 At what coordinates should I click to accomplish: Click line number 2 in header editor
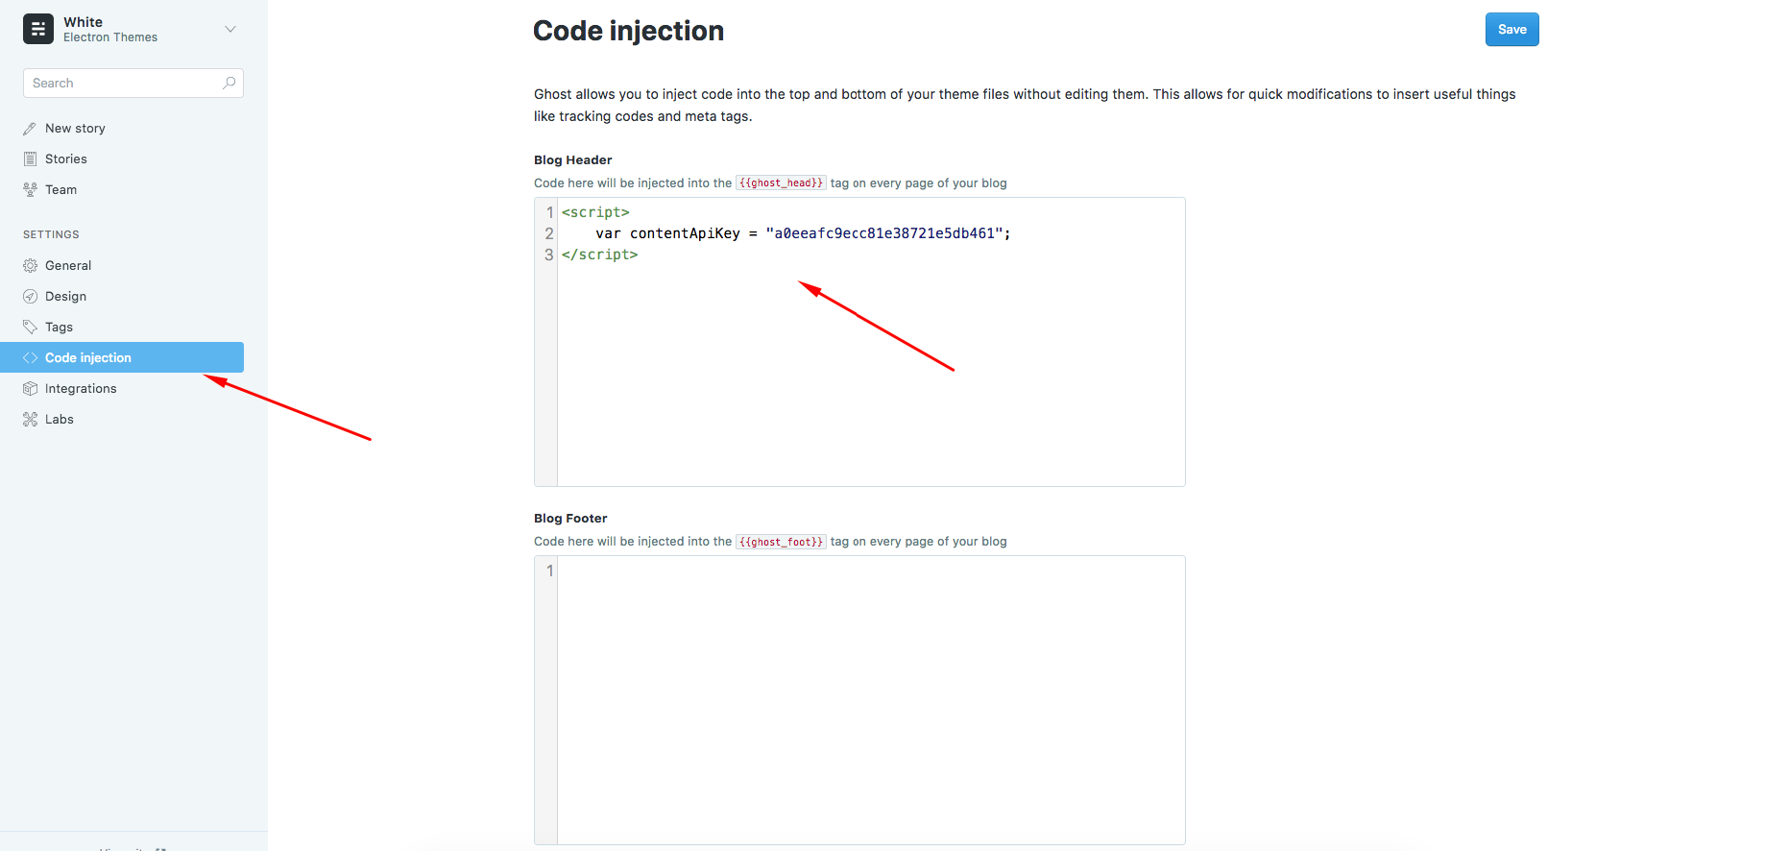(549, 233)
